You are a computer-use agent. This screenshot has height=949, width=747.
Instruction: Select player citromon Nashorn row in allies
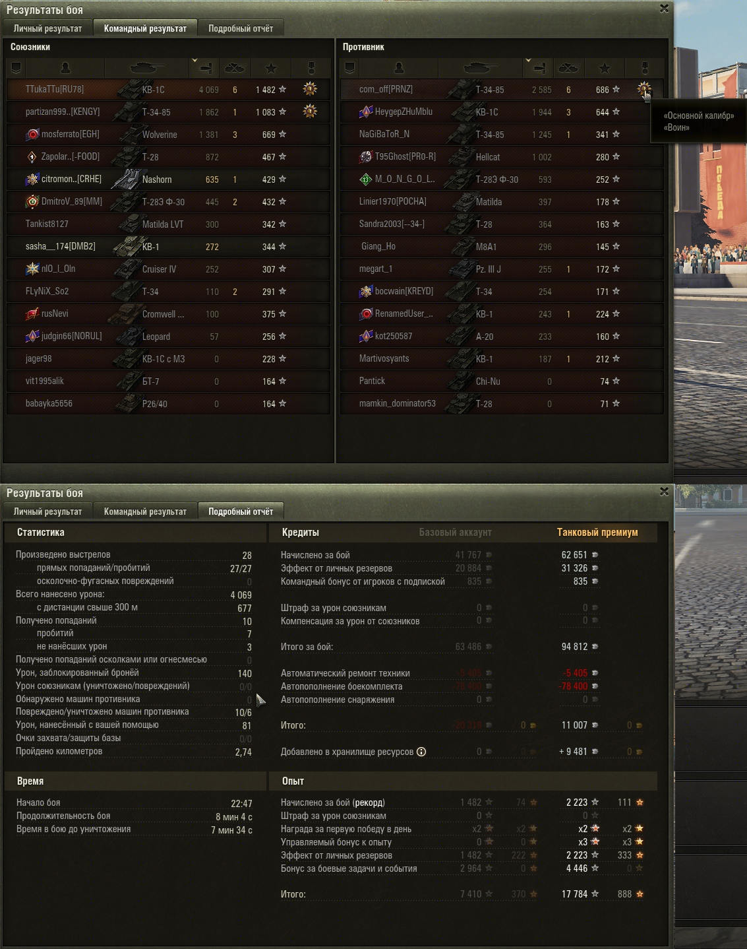168,180
